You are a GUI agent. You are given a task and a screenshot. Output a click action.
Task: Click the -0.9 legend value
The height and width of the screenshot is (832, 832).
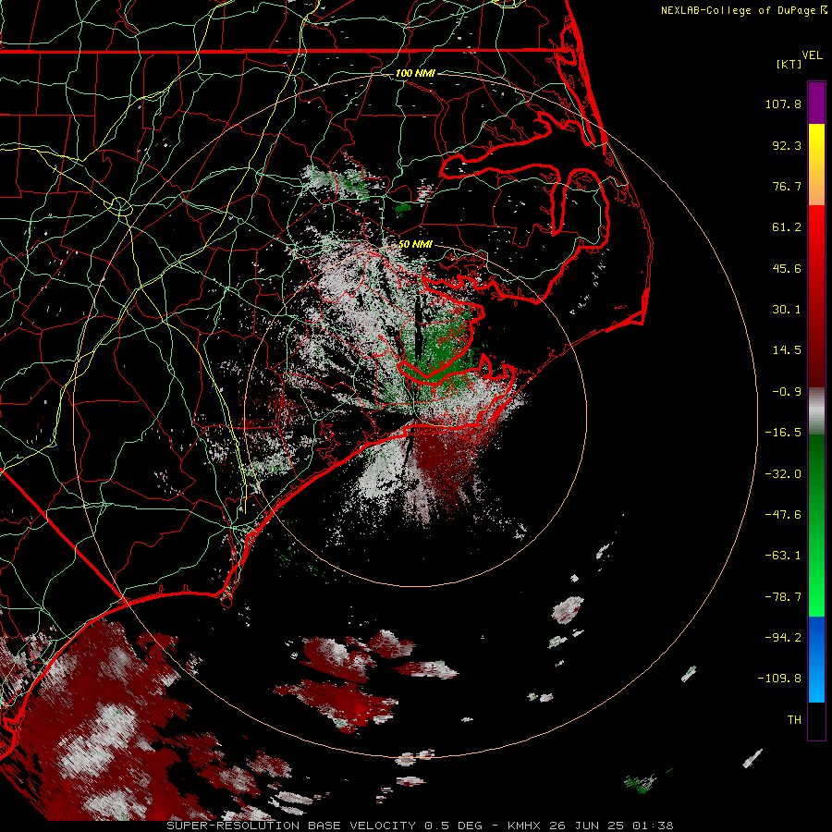click(787, 392)
